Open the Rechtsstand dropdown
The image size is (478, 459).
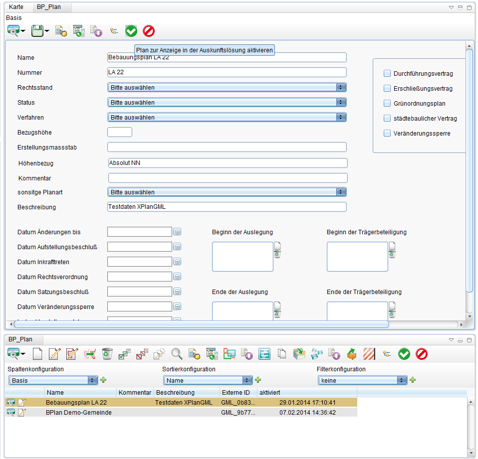click(227, 88)
